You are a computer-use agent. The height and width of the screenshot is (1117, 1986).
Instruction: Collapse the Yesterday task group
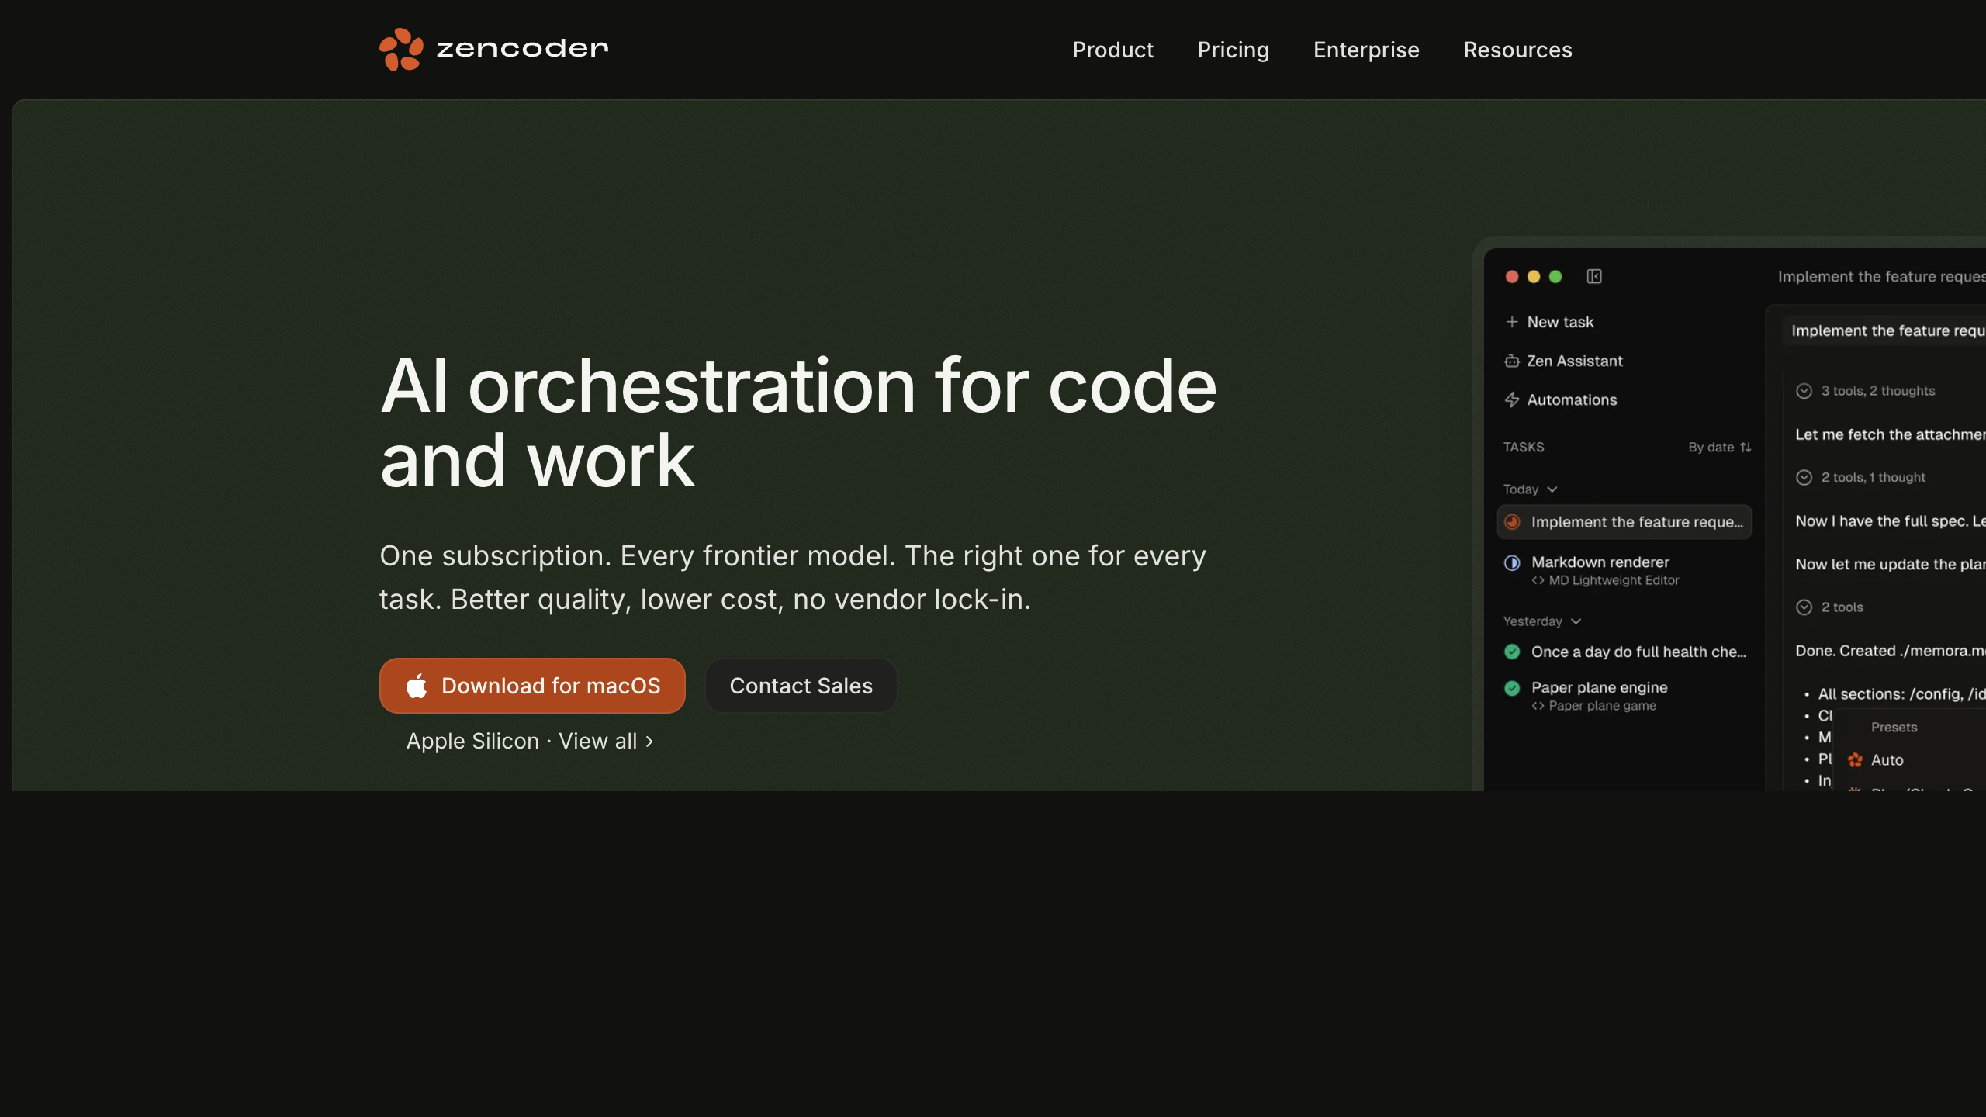1541,621
